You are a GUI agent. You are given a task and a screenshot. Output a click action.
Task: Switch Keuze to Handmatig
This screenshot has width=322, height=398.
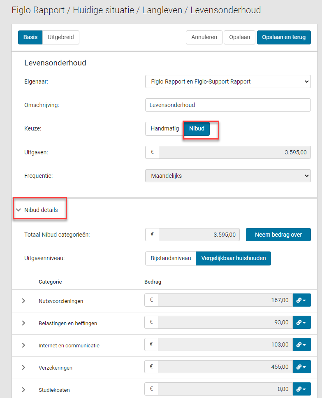164,128
